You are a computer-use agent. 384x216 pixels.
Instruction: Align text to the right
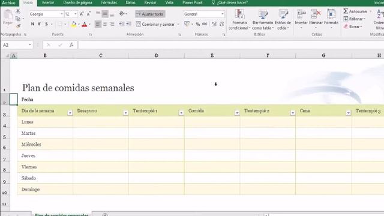(112, 24)
